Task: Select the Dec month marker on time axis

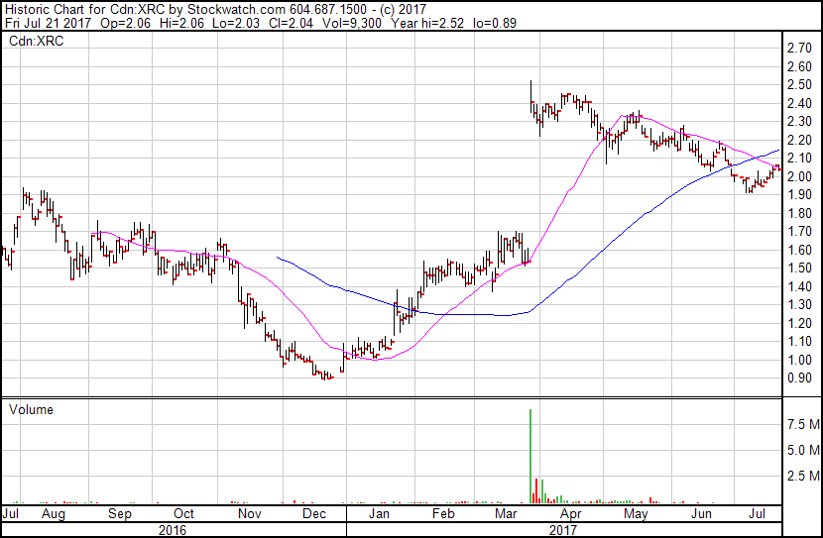Action: (x=314, y=515)
